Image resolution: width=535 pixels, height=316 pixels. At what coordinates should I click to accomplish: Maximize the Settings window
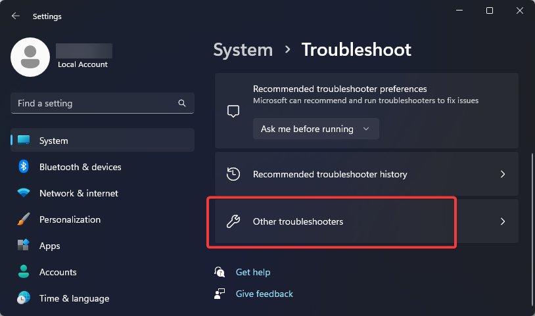[490, 11]
